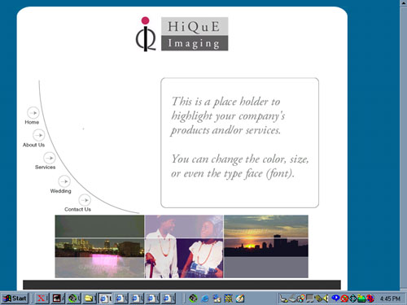Open the Start menu

click(x=15, y=298)
